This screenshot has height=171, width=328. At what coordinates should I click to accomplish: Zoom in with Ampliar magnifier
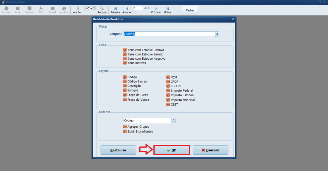(77, 8)
